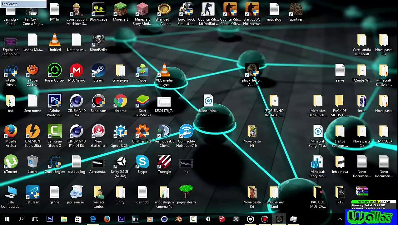Open the BloodStrike skull icon
398x225 pixels.
(x=98, y=43)
